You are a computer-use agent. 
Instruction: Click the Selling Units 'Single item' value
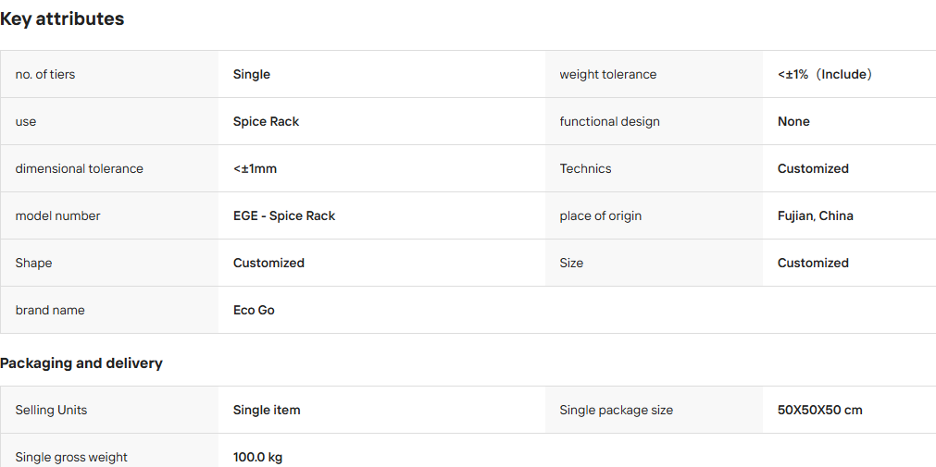pyautogui.click(x=267, y=411)
